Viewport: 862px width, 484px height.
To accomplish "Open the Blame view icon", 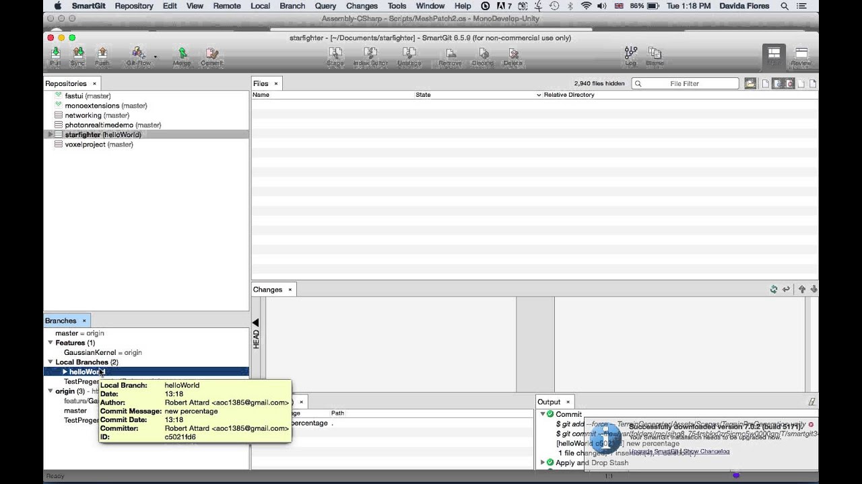I will [655, 56].
